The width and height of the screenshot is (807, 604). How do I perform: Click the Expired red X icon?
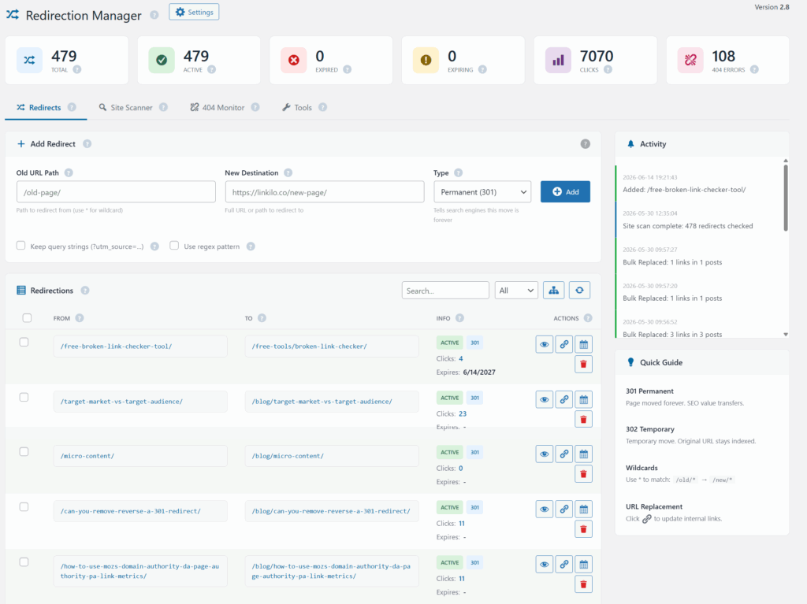[x=294, y=60]
